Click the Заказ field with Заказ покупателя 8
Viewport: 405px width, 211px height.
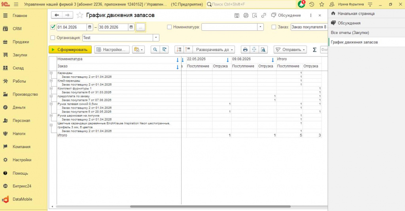click(x=309, y=27)
